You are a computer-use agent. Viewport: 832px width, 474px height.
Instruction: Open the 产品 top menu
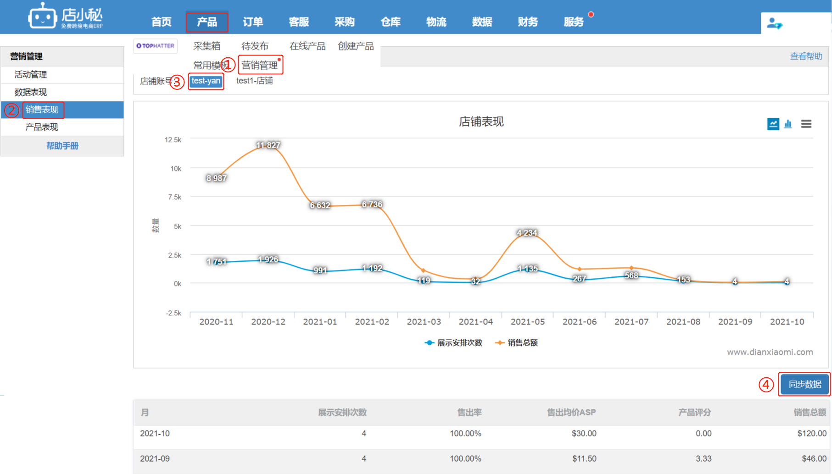207,22
